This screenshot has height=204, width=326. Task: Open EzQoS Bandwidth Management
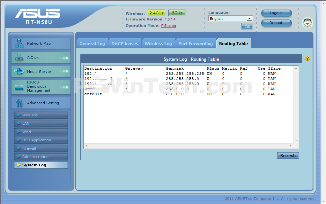tap(41, 87)
